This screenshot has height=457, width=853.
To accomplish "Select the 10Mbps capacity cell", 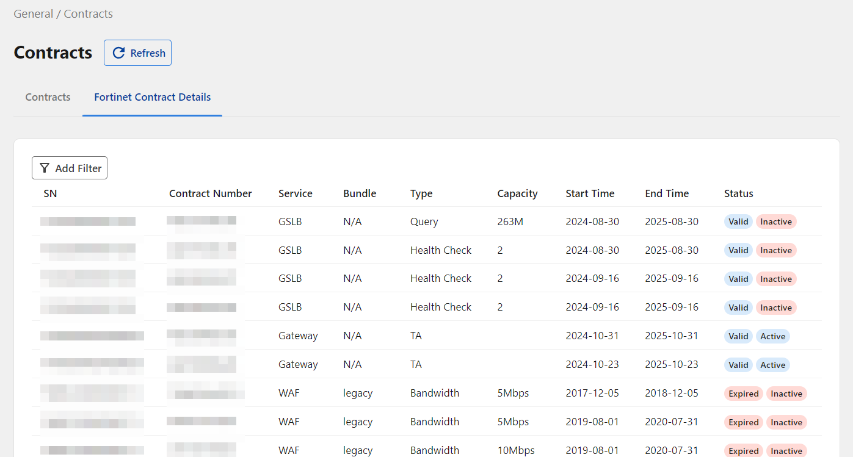I will 516,450.
